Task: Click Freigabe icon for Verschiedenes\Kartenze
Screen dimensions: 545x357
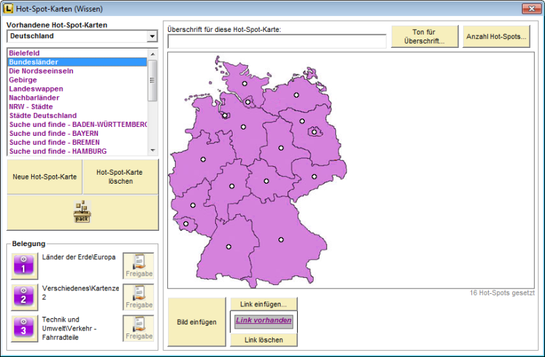Action: (x=138, y=297)
